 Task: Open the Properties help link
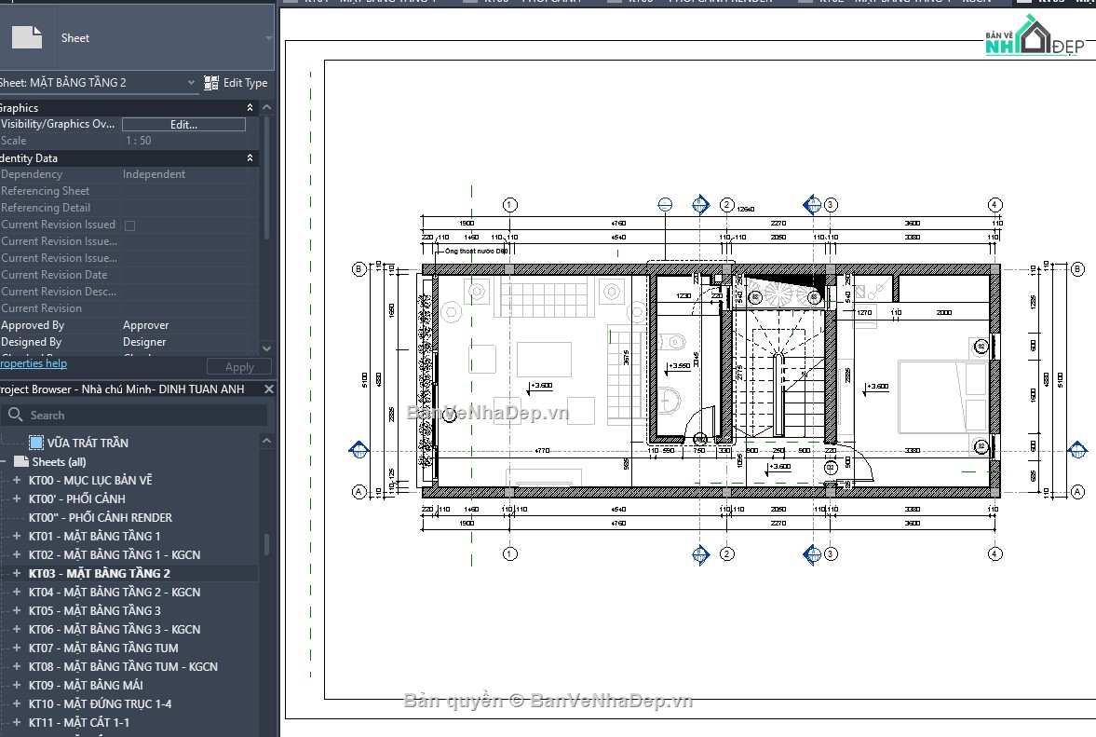tap(34, 362)
